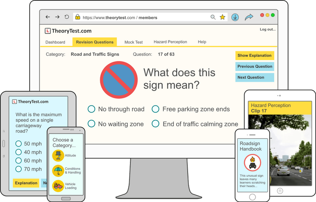
Task: Click the 'Choose a Category...' heading
Action: (64, 143)
